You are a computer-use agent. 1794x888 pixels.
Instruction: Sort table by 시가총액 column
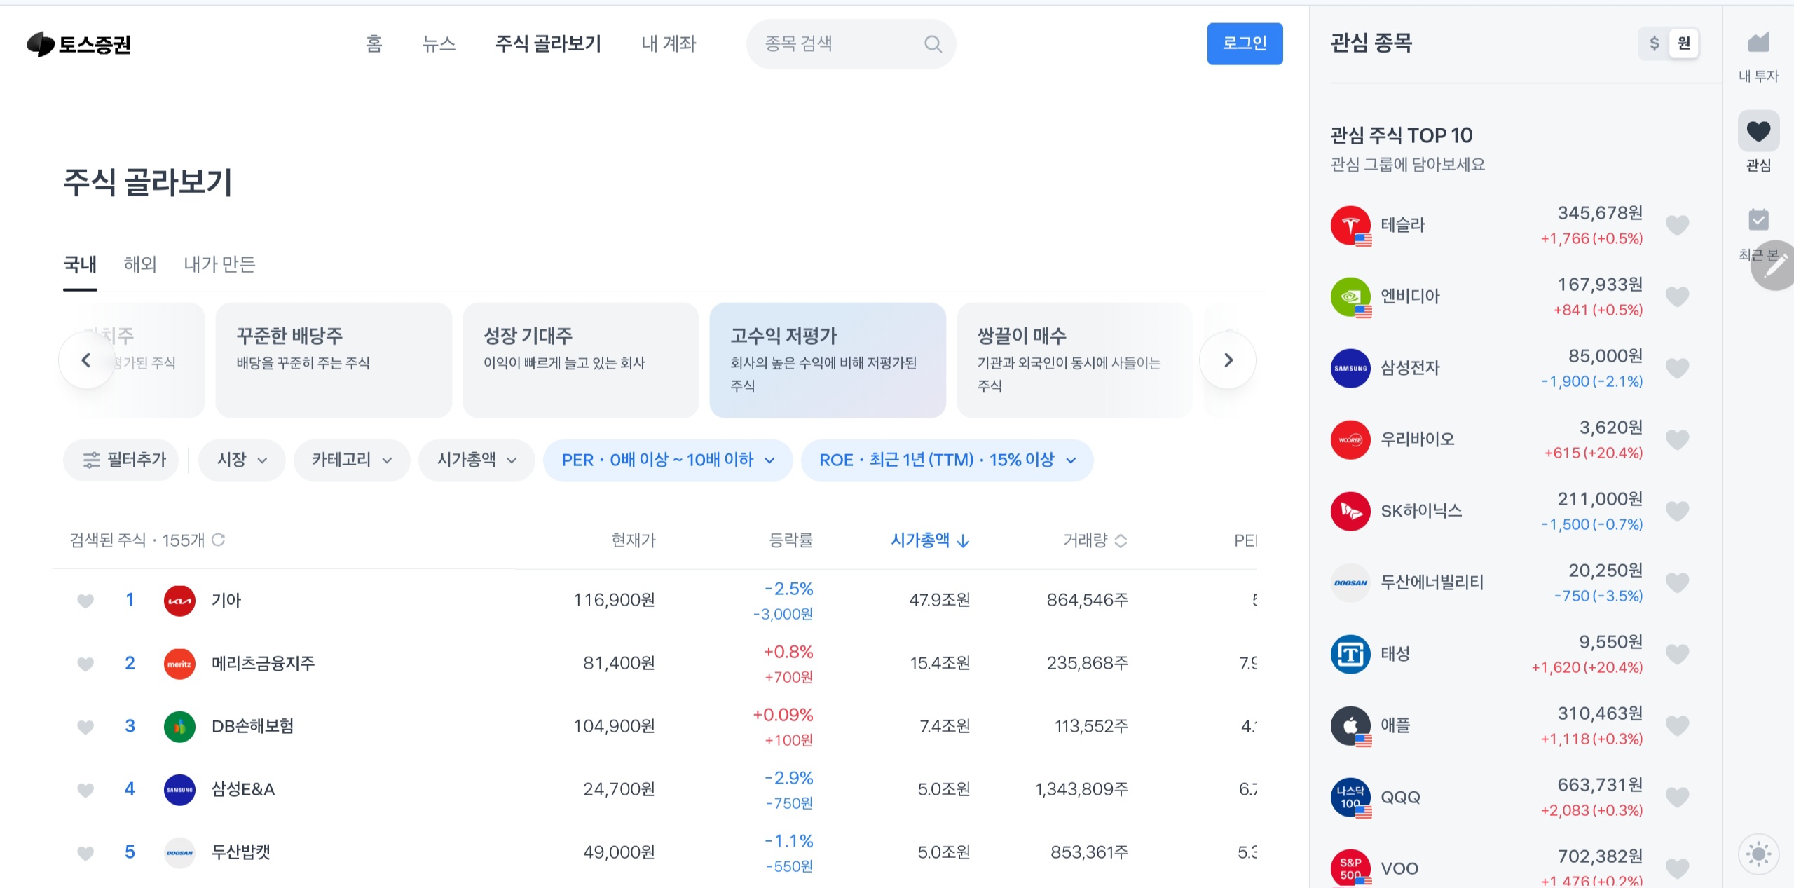[930, 540]
